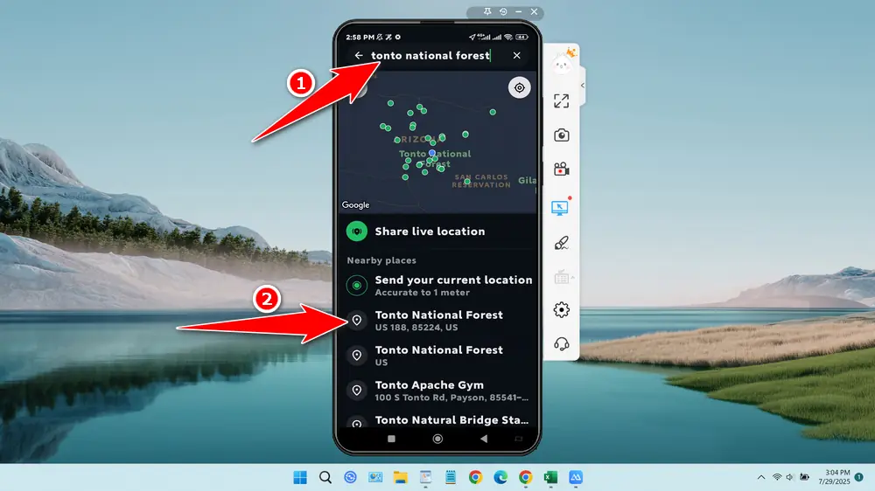The width and height of the screenshot is (875, 491).
Task: Click the location pin icon beside Tonto Apache Gym
Action: 357,391
